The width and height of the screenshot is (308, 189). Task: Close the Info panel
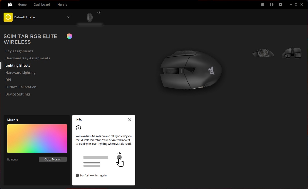[x=130, y=120]
